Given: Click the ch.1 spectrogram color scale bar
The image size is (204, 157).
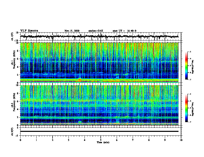Looking at the screenshot, I should tap(186, 66).
